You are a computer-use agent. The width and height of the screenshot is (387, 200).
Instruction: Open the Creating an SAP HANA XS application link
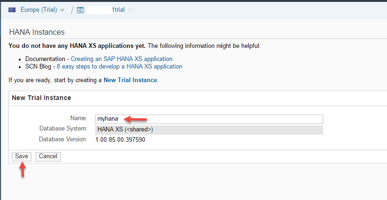coord(121,59)
